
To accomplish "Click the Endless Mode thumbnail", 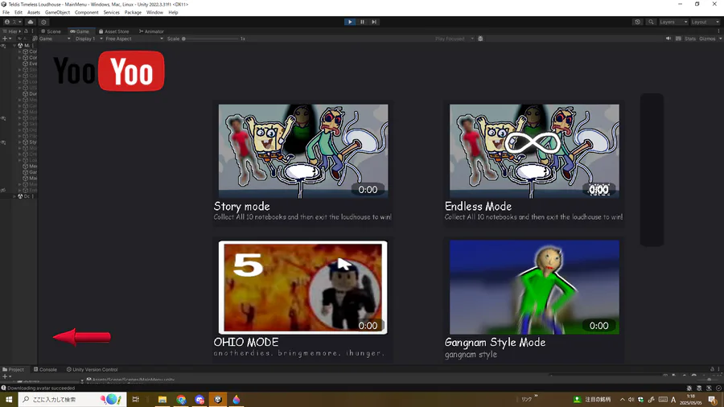I will point(534,151).
